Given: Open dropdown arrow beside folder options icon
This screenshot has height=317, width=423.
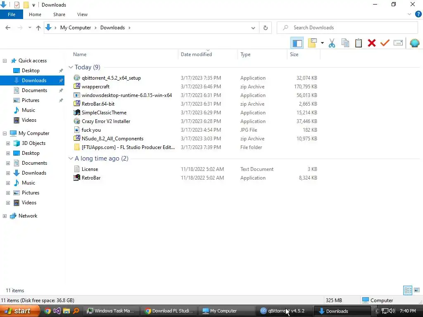Looking at the screenshot, I should pos(322,43).
